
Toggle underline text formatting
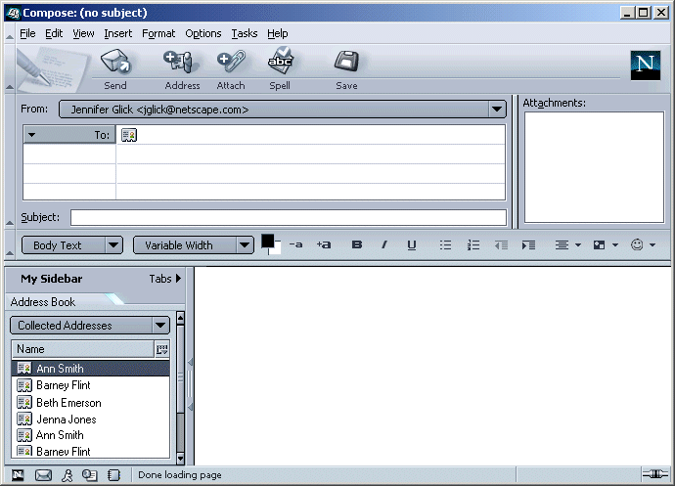[412, 245]
